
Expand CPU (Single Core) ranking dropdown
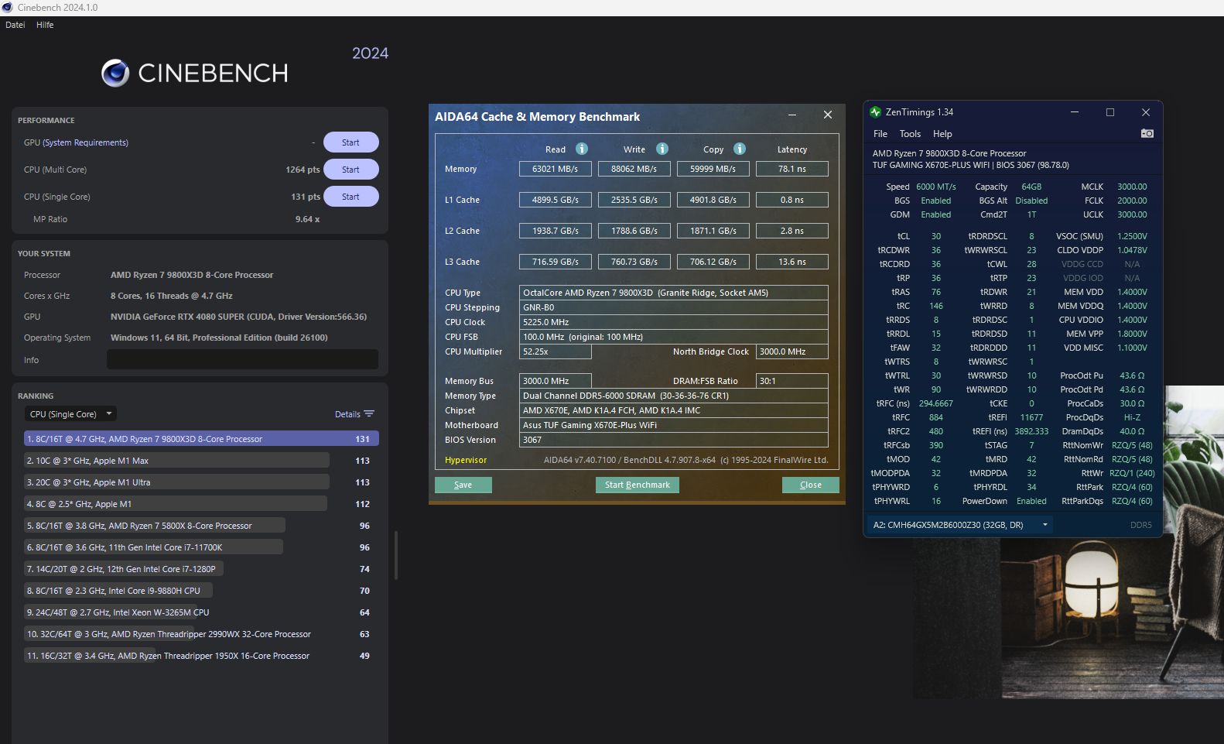coord(71,414)
